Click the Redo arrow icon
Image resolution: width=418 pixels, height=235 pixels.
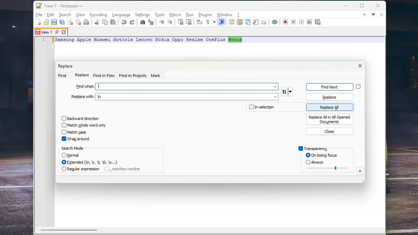click(x=132, y=22)
